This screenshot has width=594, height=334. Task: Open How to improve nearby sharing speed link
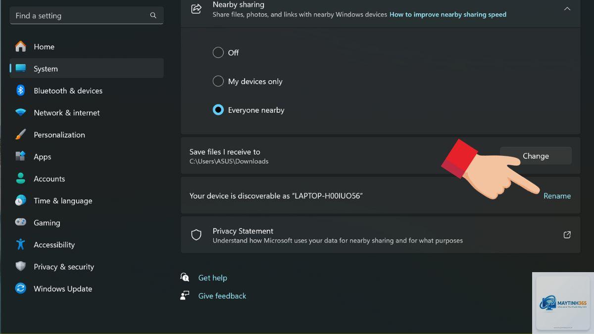[448, 14]
